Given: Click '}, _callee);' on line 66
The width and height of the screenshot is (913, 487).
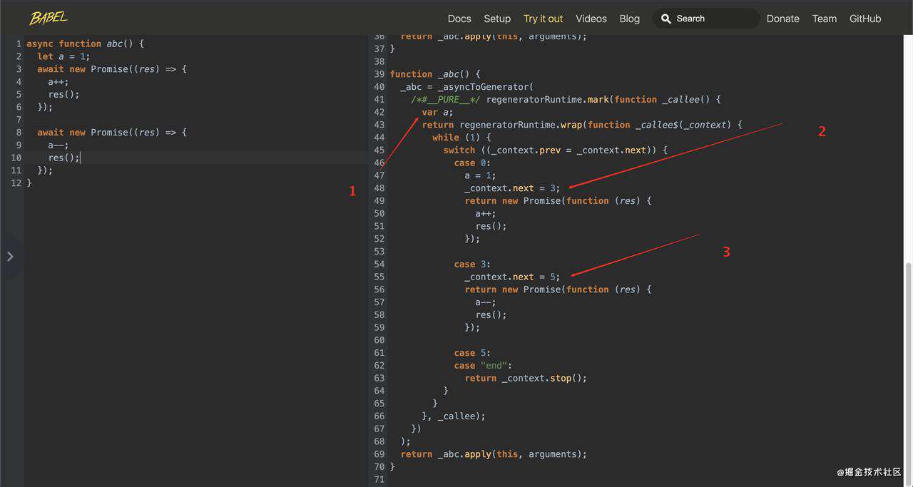Looking at the screenshot, I should 454,416.
